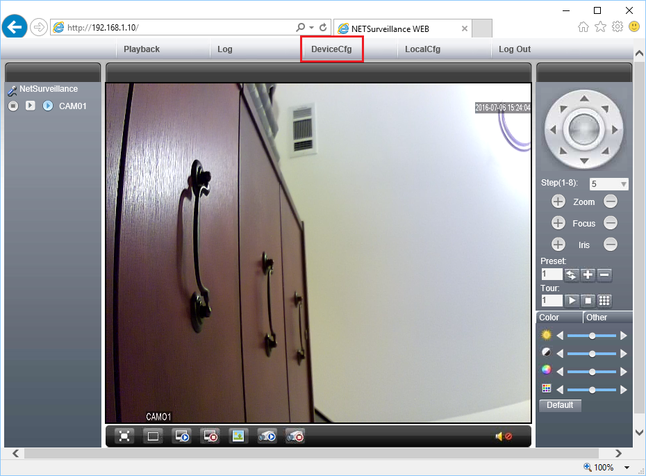The width and height of the screenshot is (646, 476).
Task: Move PTZ camera up-left
Action: coord(563,109)
